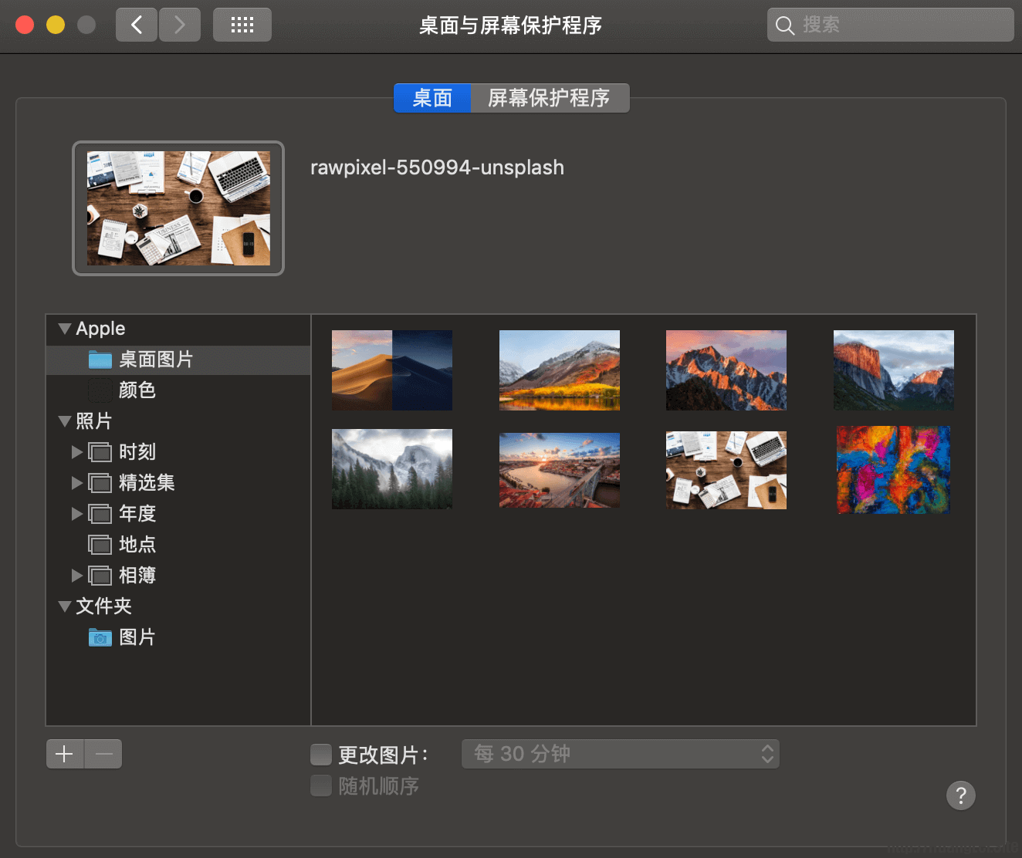Screen dimensions: 1022x858
Task: Open the help question mark button
Action: [960, 796]
